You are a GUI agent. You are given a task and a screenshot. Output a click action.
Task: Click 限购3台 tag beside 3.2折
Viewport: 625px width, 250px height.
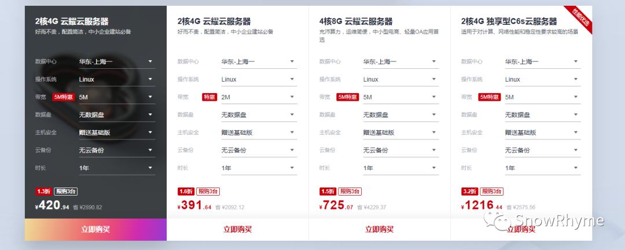click(492, 192)
